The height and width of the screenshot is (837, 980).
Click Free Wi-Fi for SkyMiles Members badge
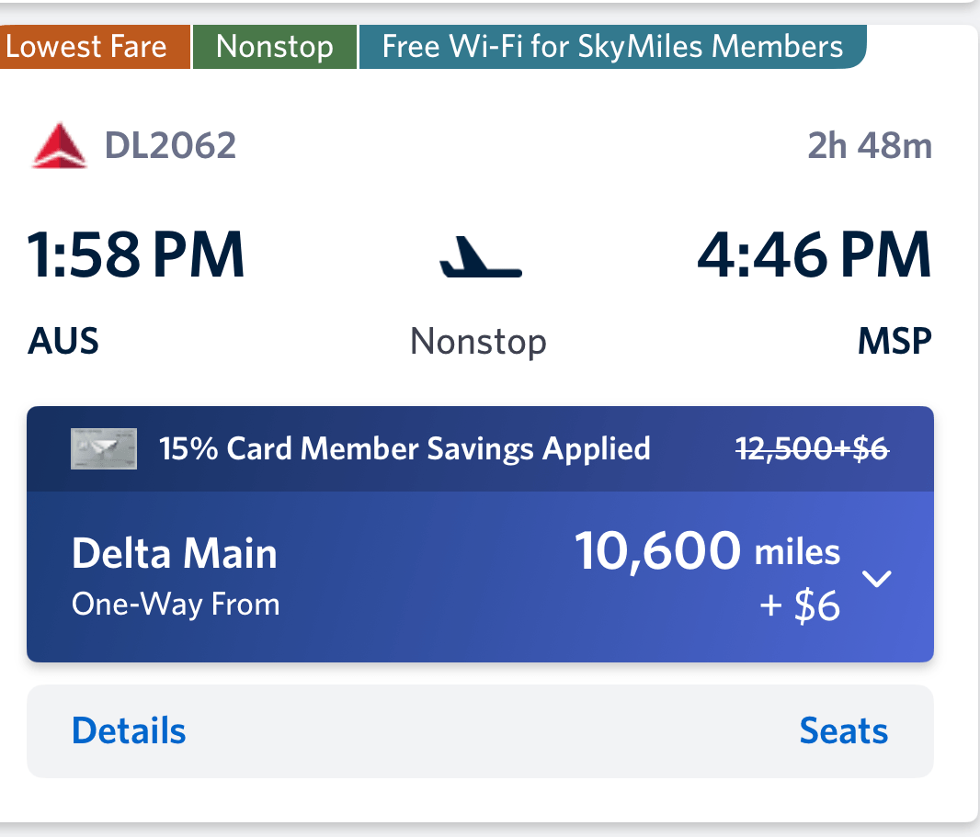(x=612, y=47)
